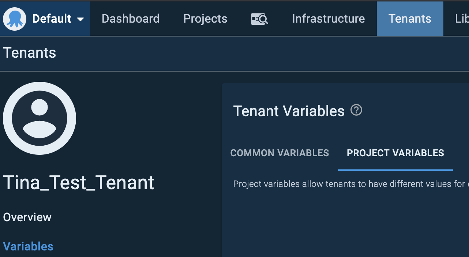Navigate to the Dashboard

131,19
